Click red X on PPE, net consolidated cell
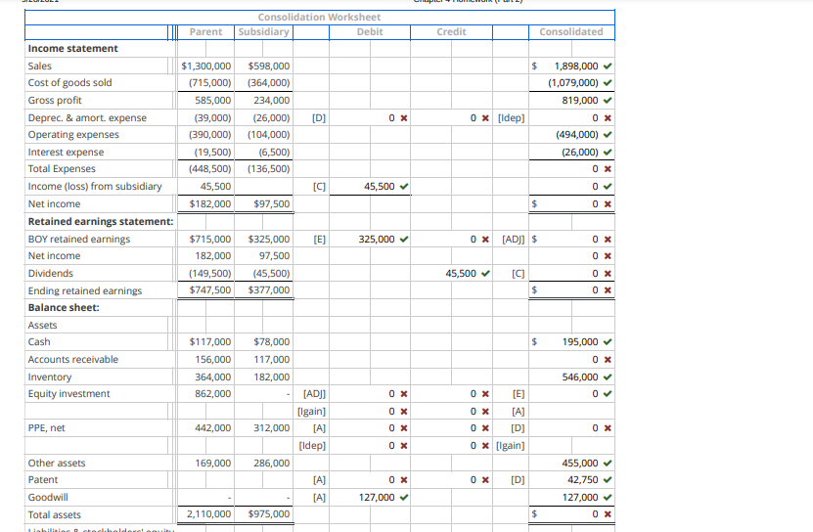The width and height of the screenshot is (813, 532). pos(608,428)
